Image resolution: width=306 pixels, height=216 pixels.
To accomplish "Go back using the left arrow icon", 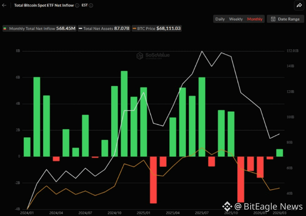I will tap(4, 5).
